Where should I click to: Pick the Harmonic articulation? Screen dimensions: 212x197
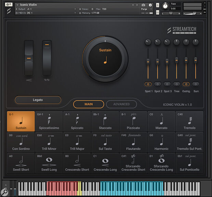[x=161, y=142]
